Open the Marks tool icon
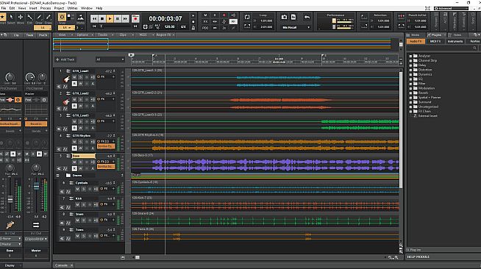This screenshot has width=481, height=269. (80, 18)
